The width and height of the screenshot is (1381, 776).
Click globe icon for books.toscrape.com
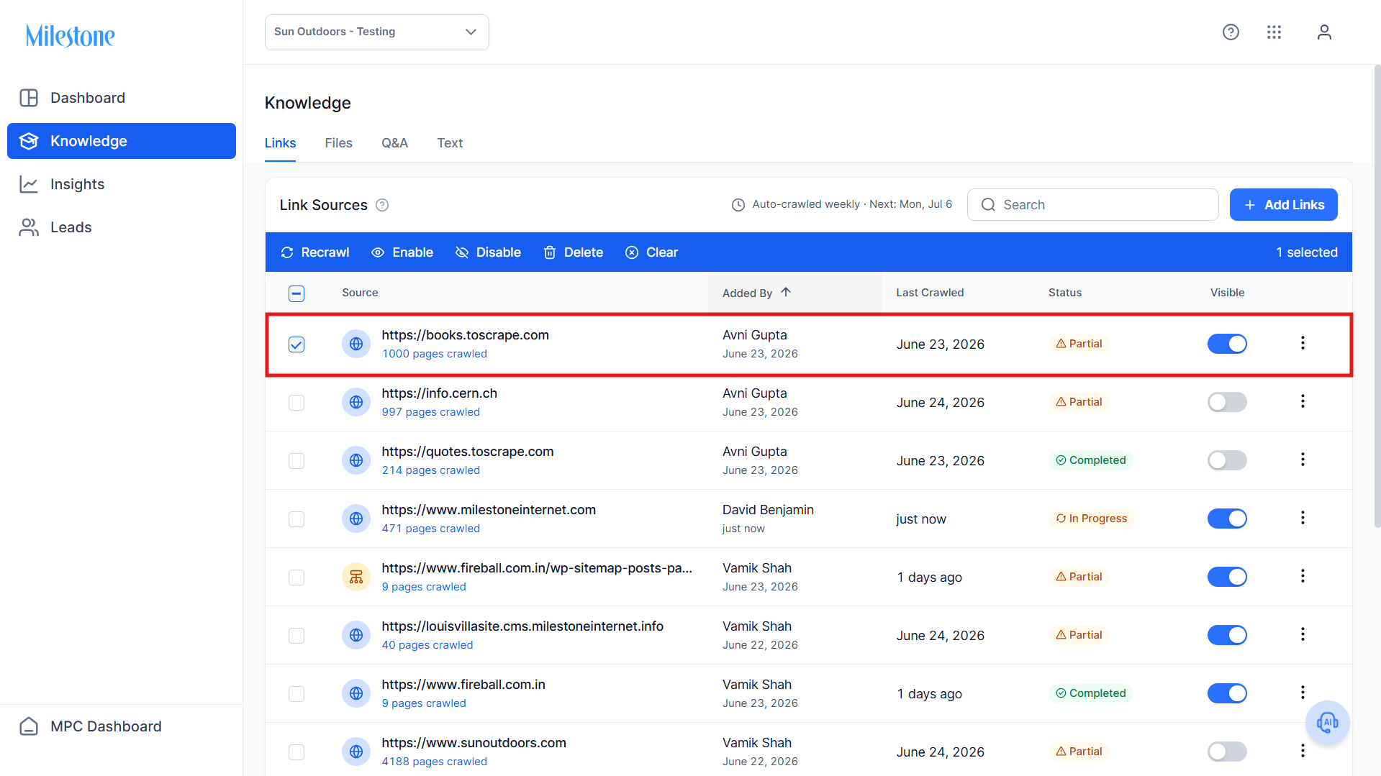tap(356, 344)
